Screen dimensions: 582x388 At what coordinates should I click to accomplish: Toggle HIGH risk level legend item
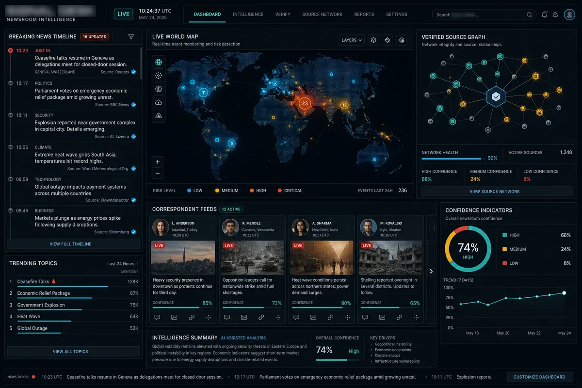[x=258, y=191]
